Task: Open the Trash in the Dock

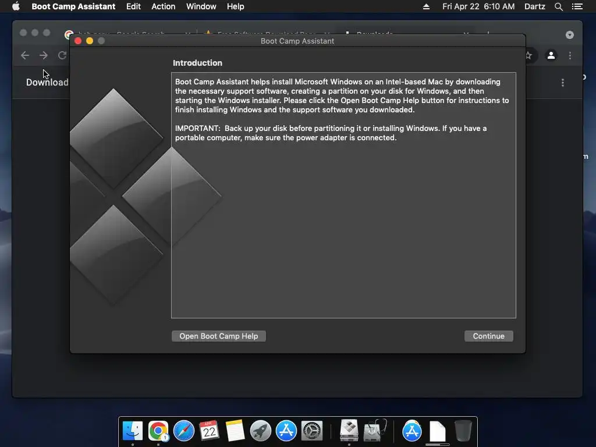Action: (x=463, y=431)
